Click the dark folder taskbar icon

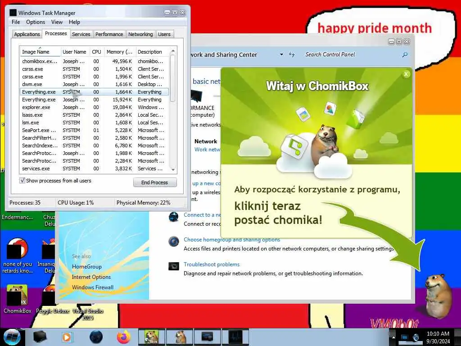40,337
